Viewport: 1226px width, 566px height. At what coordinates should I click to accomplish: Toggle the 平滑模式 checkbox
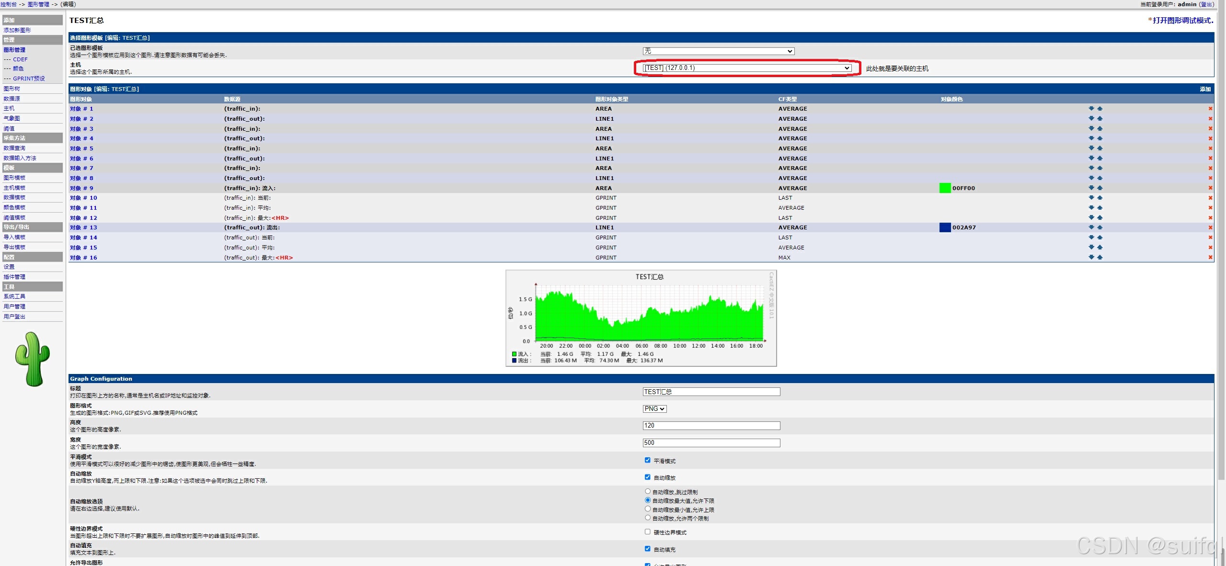pyautogui.click(x=647, y=460)
